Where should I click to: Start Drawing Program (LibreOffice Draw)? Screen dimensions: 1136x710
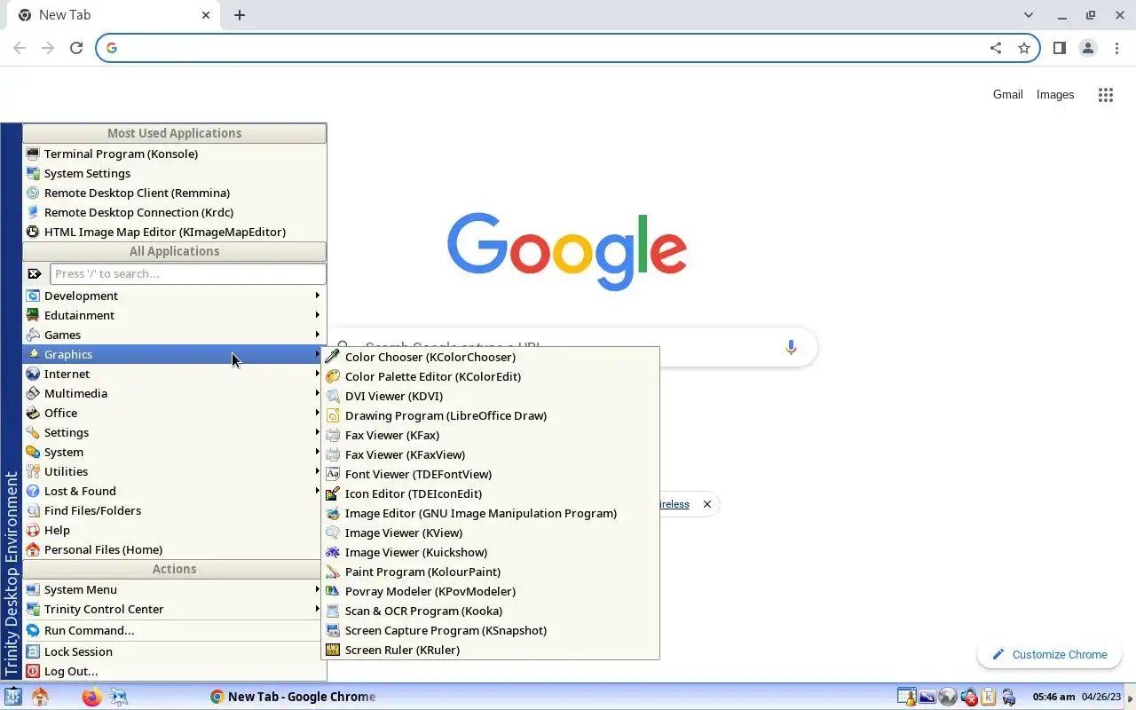(490, 415)
